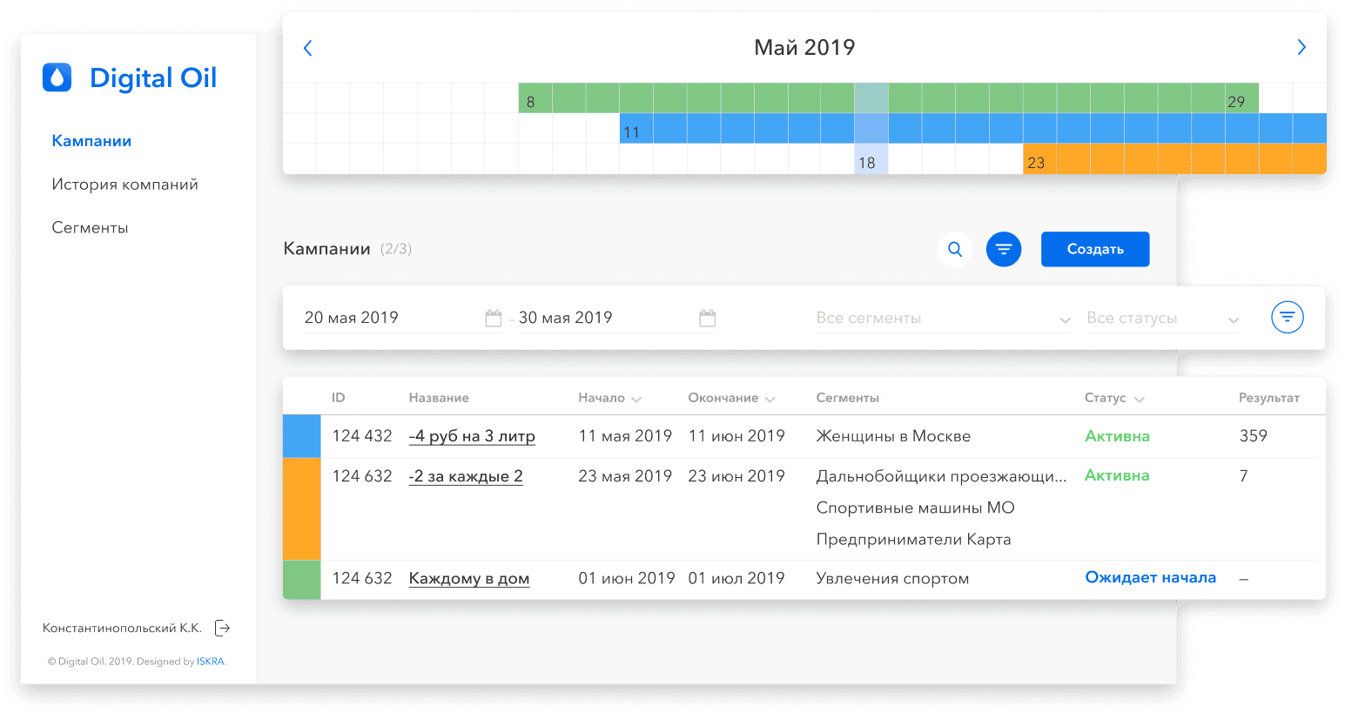The width and height of the screenshot is (1345, 713).
Task: Toggle the blue filled filter button
Action: (1003, 249)
